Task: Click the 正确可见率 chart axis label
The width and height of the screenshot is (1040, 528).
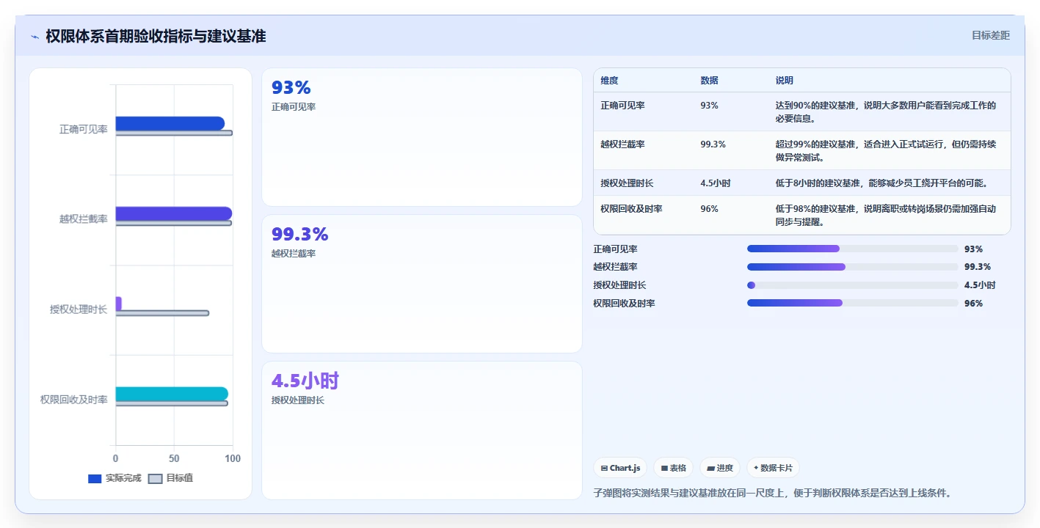Action: click(84, 129)
